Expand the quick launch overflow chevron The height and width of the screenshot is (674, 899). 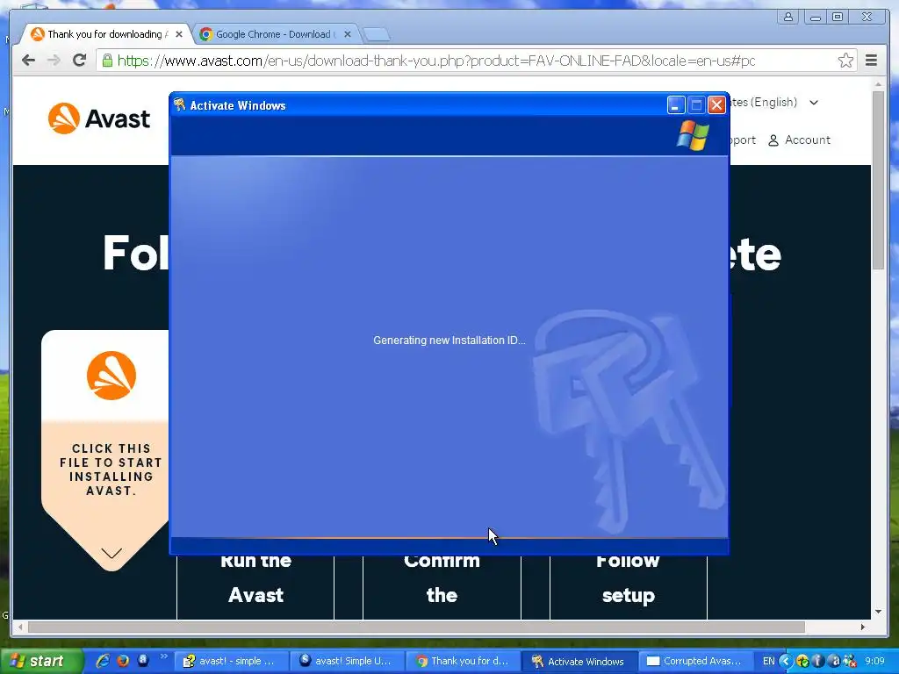pos(163,656)
